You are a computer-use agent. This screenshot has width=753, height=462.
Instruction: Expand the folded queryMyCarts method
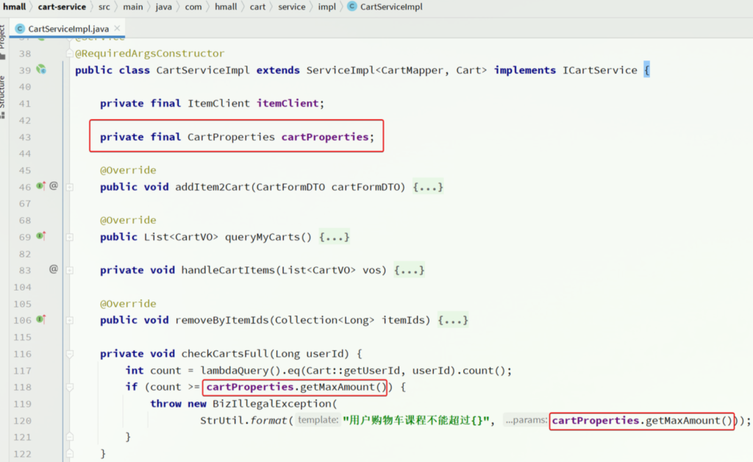pos(70,237)
